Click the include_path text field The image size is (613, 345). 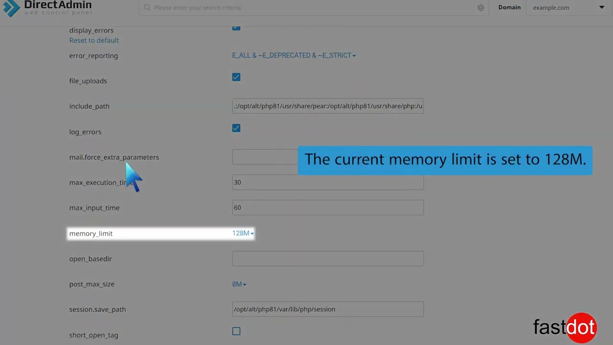[328, 106]
